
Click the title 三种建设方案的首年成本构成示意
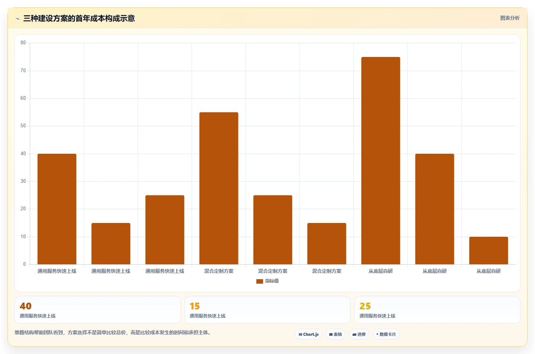tap(79, 19)
